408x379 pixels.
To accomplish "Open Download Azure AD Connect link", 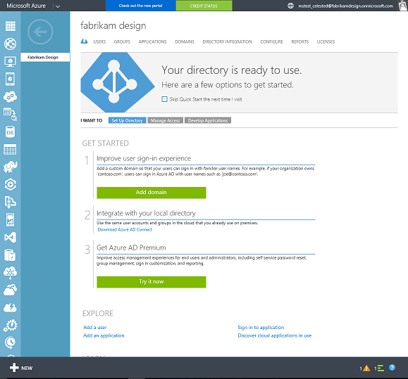I will click(x=125, y=229).
